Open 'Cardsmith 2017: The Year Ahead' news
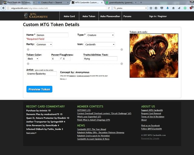194x155 pixels. coord(92,129)
